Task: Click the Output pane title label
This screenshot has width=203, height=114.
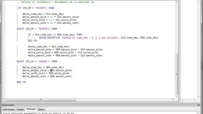Action: 8,105
